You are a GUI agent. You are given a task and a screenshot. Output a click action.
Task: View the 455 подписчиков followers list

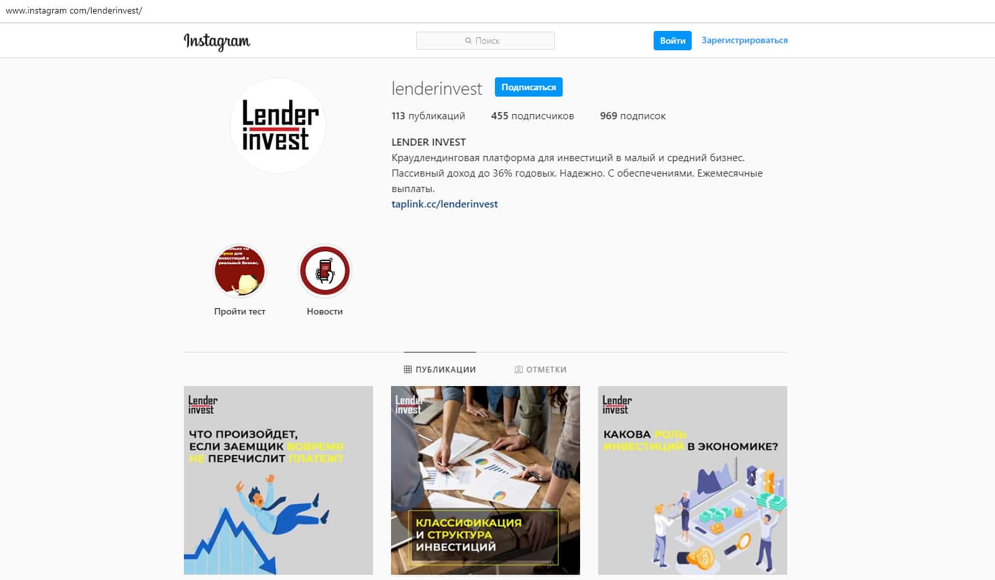532,116
